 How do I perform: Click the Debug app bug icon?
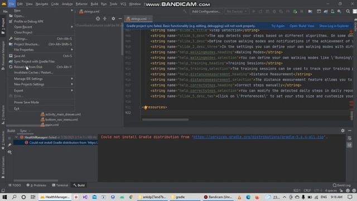pyautogui.click(x=274, y=11)
